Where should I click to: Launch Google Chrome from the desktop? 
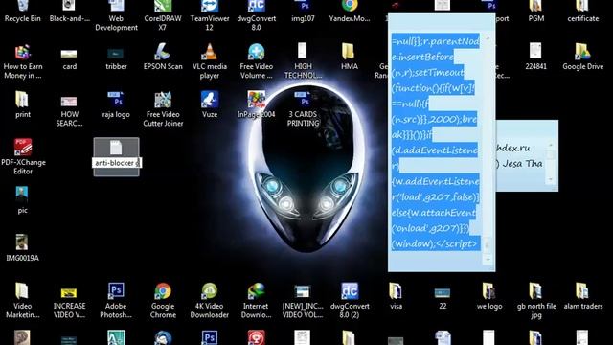(x=163, y=301)
